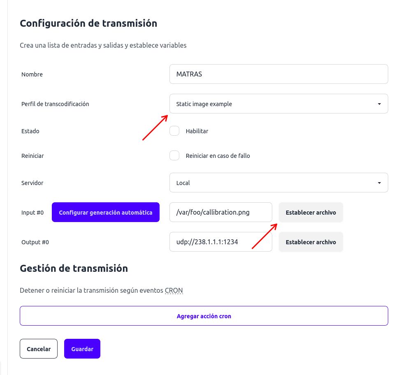
Task: Edit the Output #0 address 'udp://238.1.1.1:1234'
Action: tap(220, 242)
